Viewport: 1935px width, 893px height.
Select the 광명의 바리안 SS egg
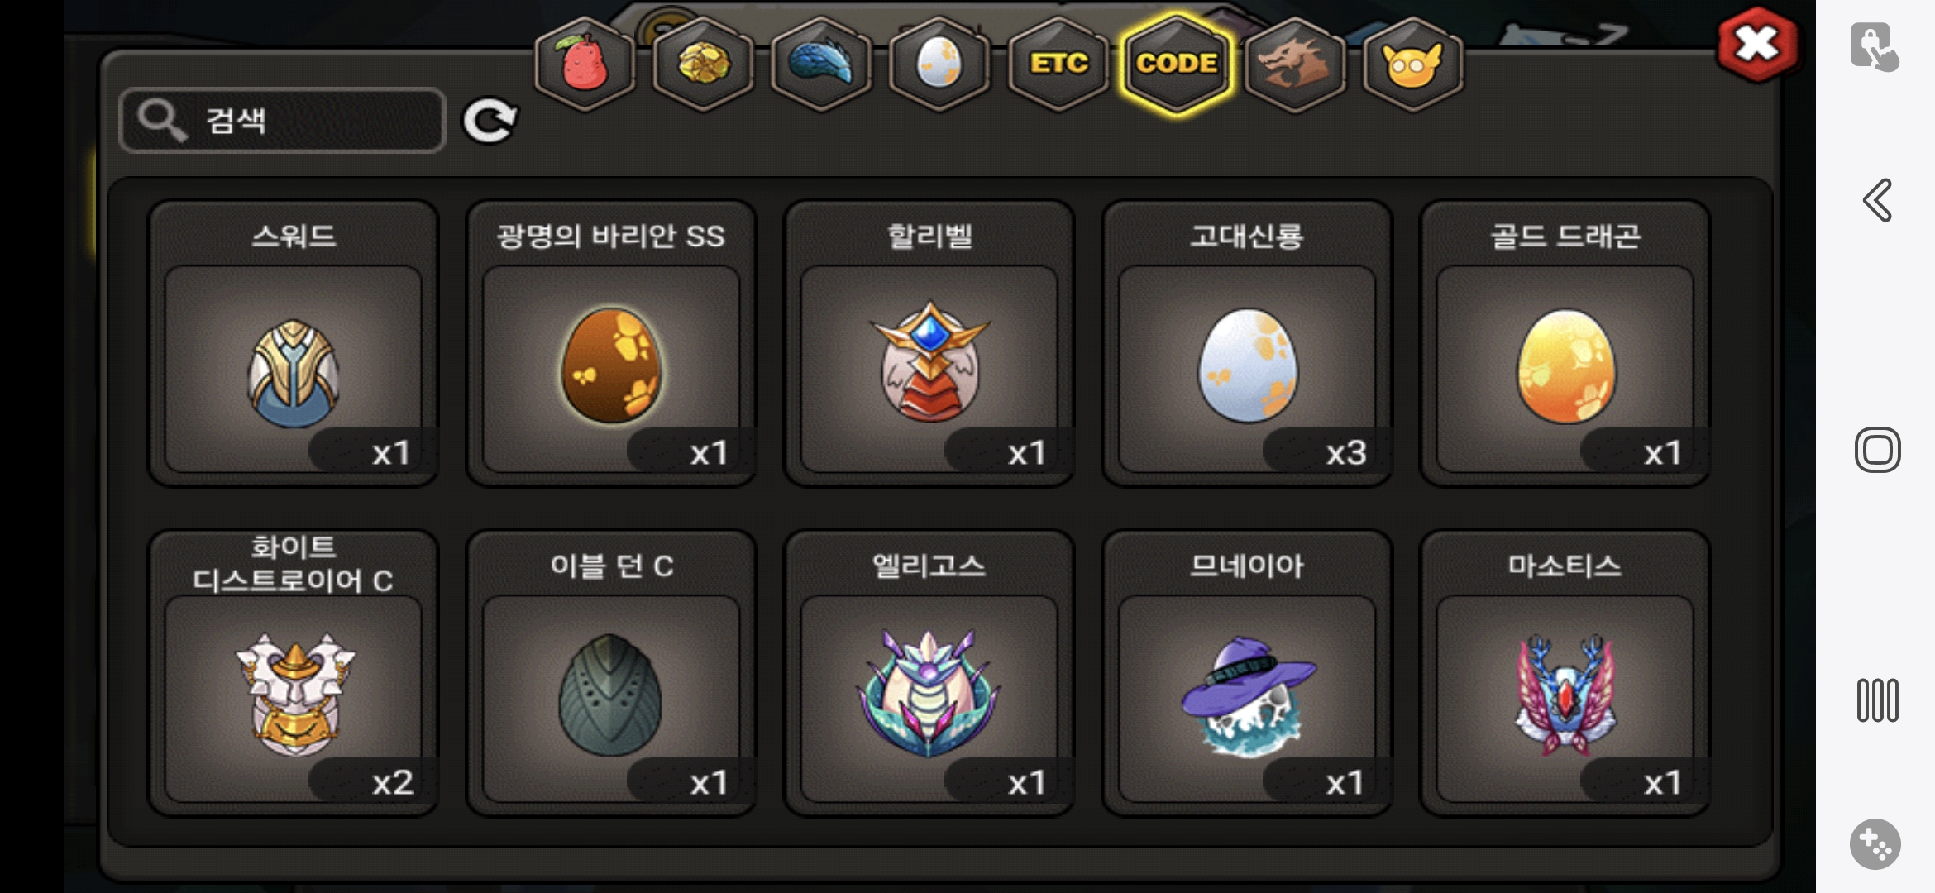pyautogui.click(x=611, y=343)
